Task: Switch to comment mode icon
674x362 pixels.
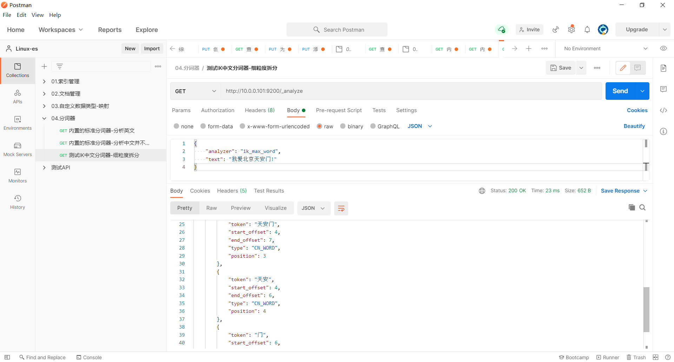Action: point(638,68)
